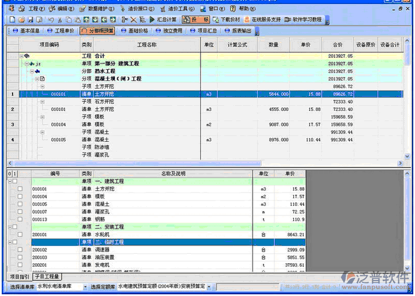415x296 pixels.
Task: Tick the checkbox beside 200101 水轮机
Action: 20,234
